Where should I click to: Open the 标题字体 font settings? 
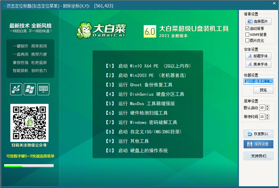tap(258, 56)
